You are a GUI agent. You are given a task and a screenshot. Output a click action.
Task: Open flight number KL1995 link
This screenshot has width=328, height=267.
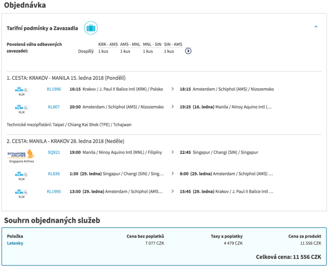[54, 192]
